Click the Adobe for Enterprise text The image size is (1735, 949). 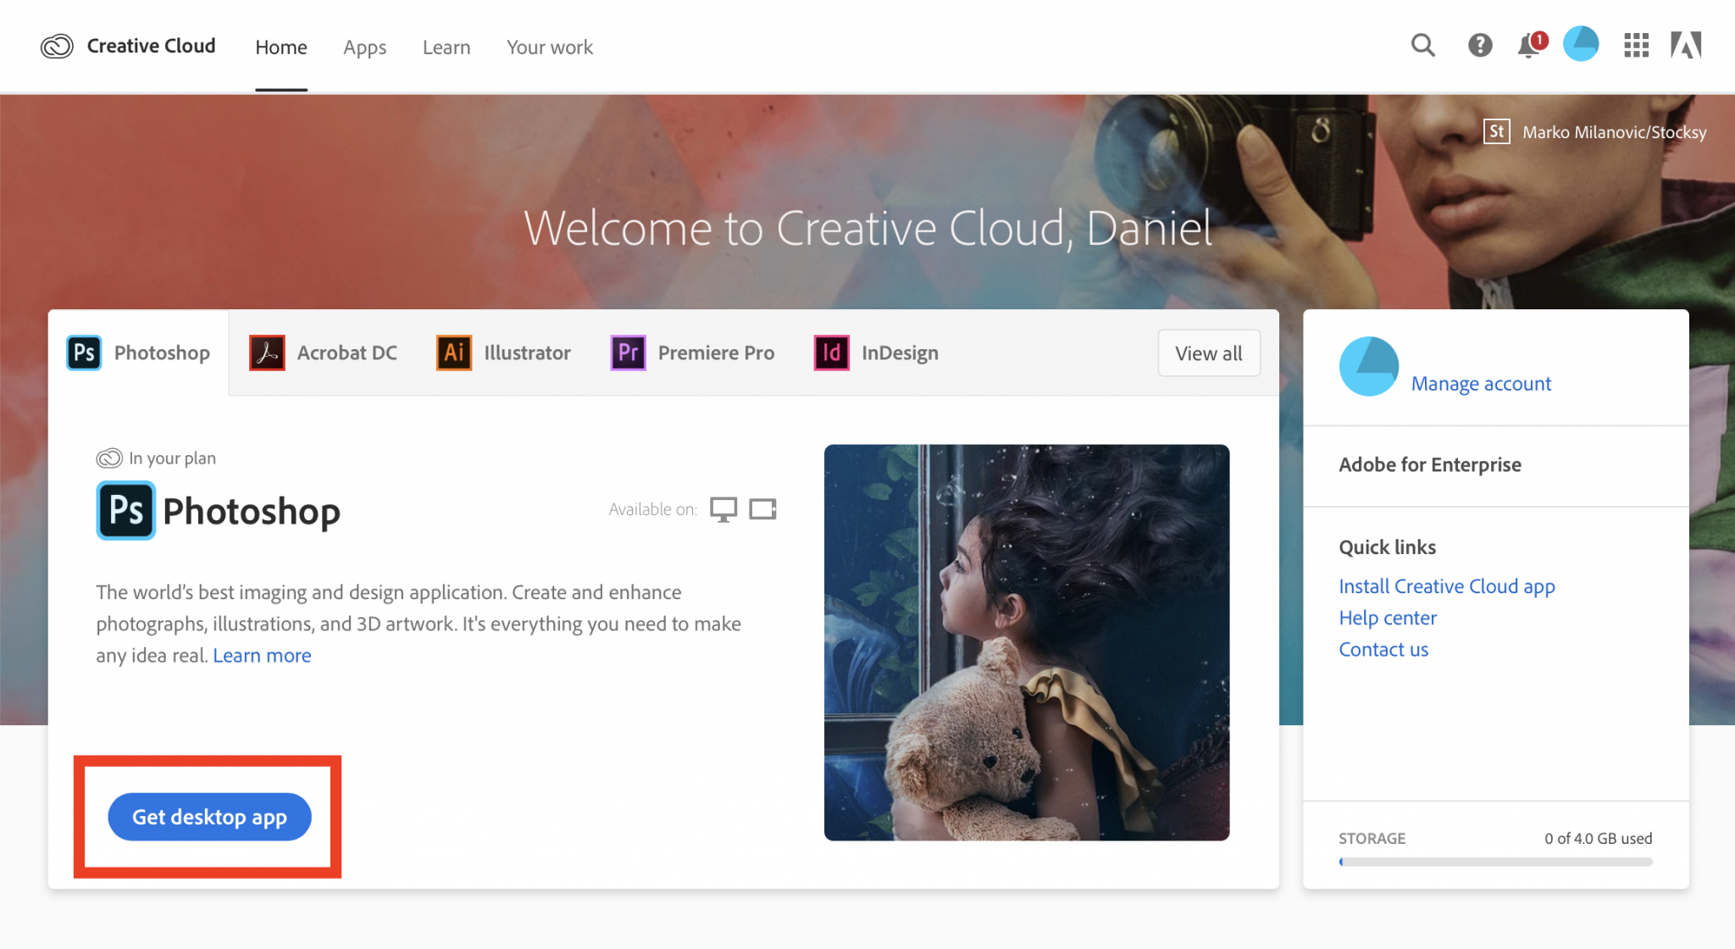1430,464
